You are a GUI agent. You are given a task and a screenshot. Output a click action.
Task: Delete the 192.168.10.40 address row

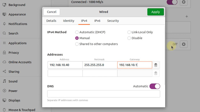[x=156, y=65]
